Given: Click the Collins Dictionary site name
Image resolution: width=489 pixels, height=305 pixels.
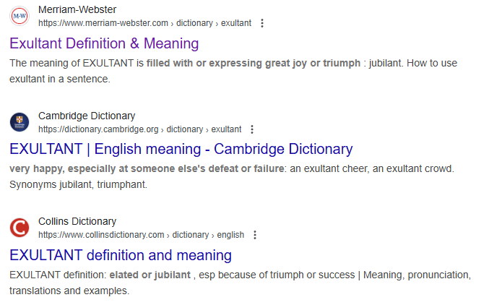Looking at the screenshot, I should pyautogui.click(x=77, y=221).
